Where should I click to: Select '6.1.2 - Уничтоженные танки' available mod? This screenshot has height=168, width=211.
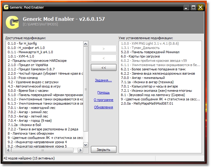tap(45, 99)
